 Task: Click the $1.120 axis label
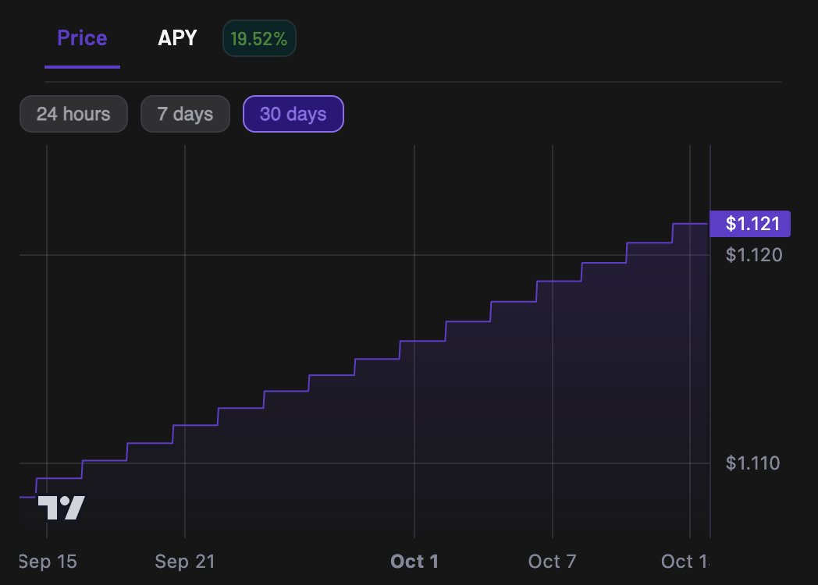(752, 255)
